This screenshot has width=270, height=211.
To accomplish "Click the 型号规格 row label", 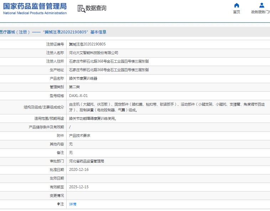I will (57, 96).
